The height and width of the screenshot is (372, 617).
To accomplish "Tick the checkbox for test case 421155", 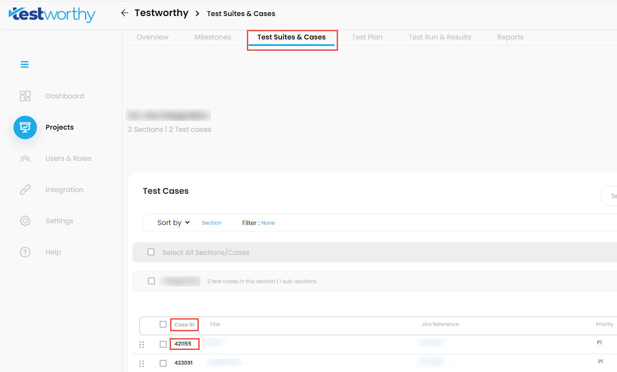I will 163,344.
